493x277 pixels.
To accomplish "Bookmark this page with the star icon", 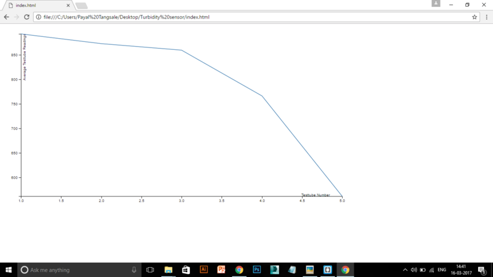I will pos(475,17).
